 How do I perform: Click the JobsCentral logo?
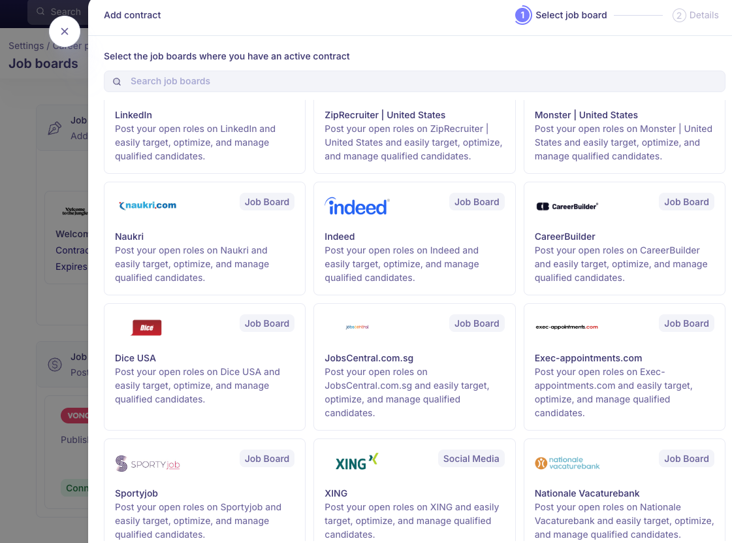click(357, 327)
